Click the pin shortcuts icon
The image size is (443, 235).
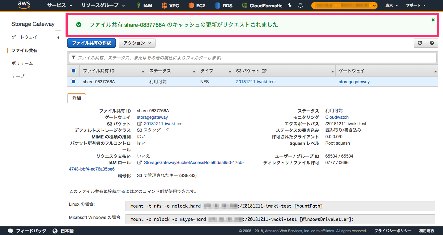[x=289, y=6]
